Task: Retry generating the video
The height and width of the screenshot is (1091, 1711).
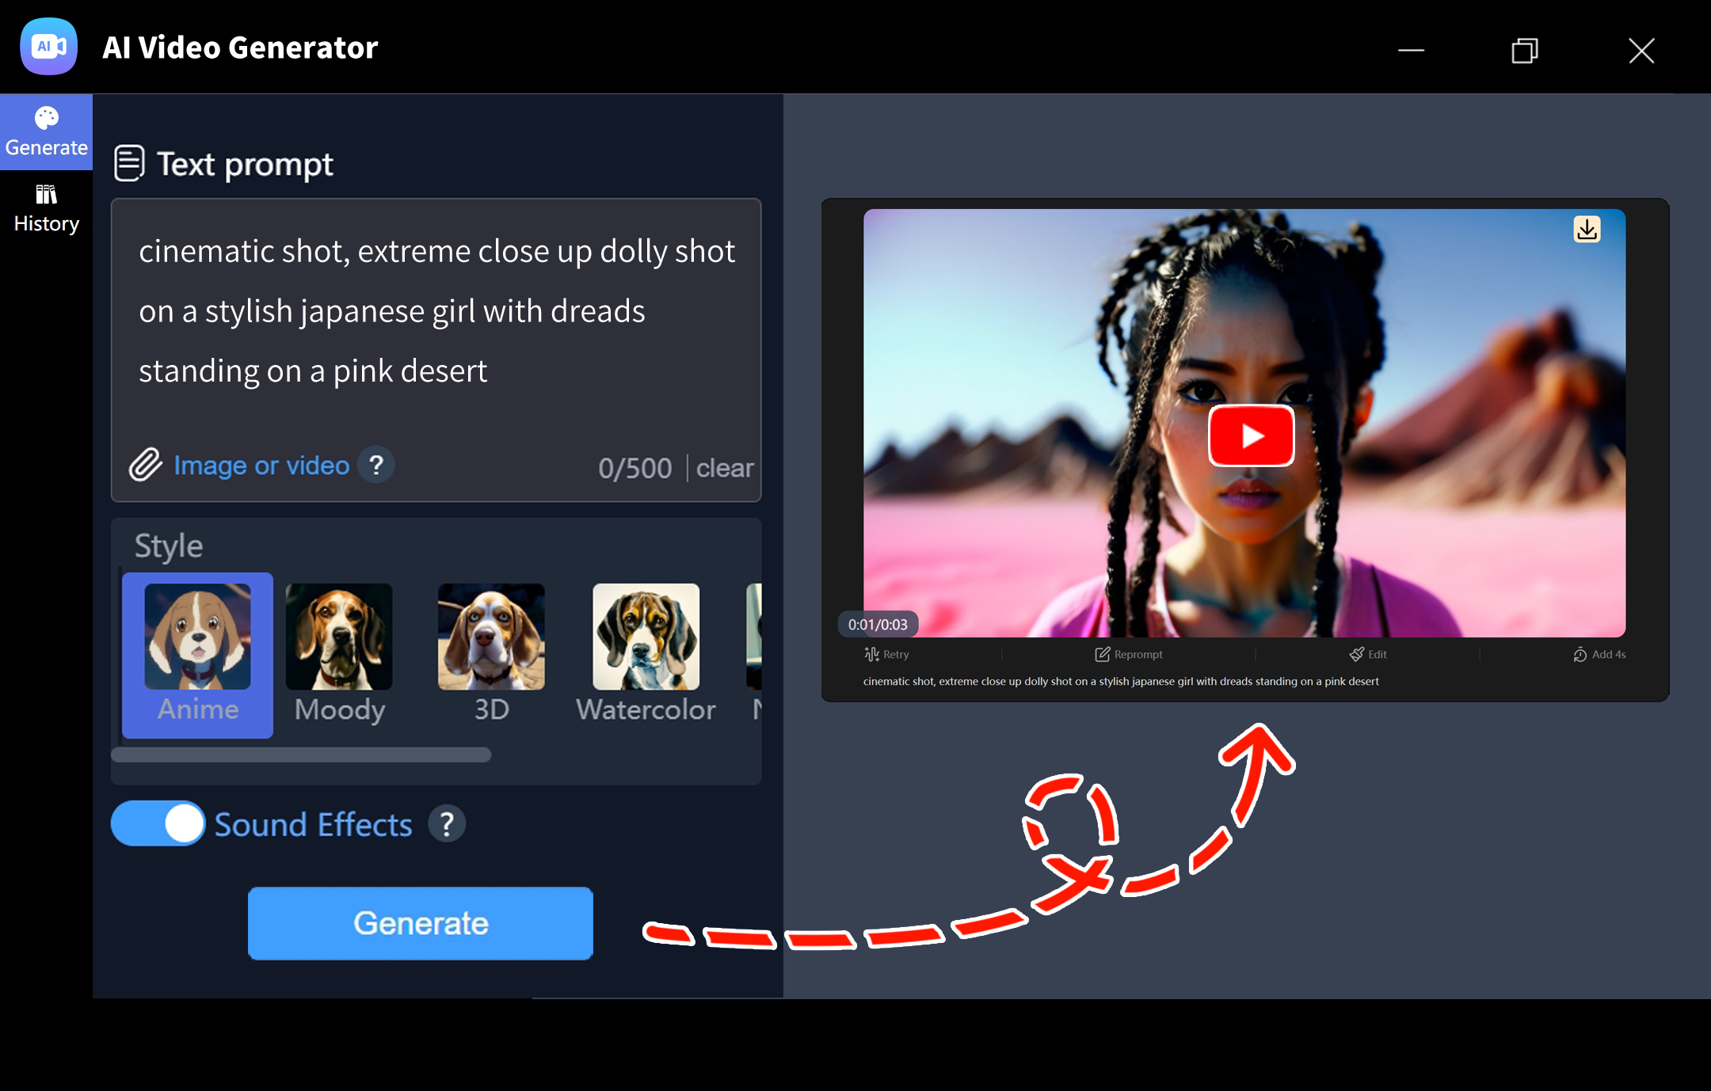Action: pyautogui.click(x=887, y=654)
